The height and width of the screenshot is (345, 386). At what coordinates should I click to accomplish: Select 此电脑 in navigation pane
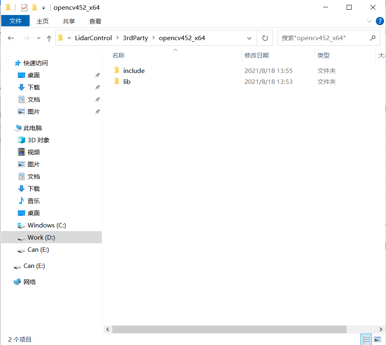(x=32, y=128)
